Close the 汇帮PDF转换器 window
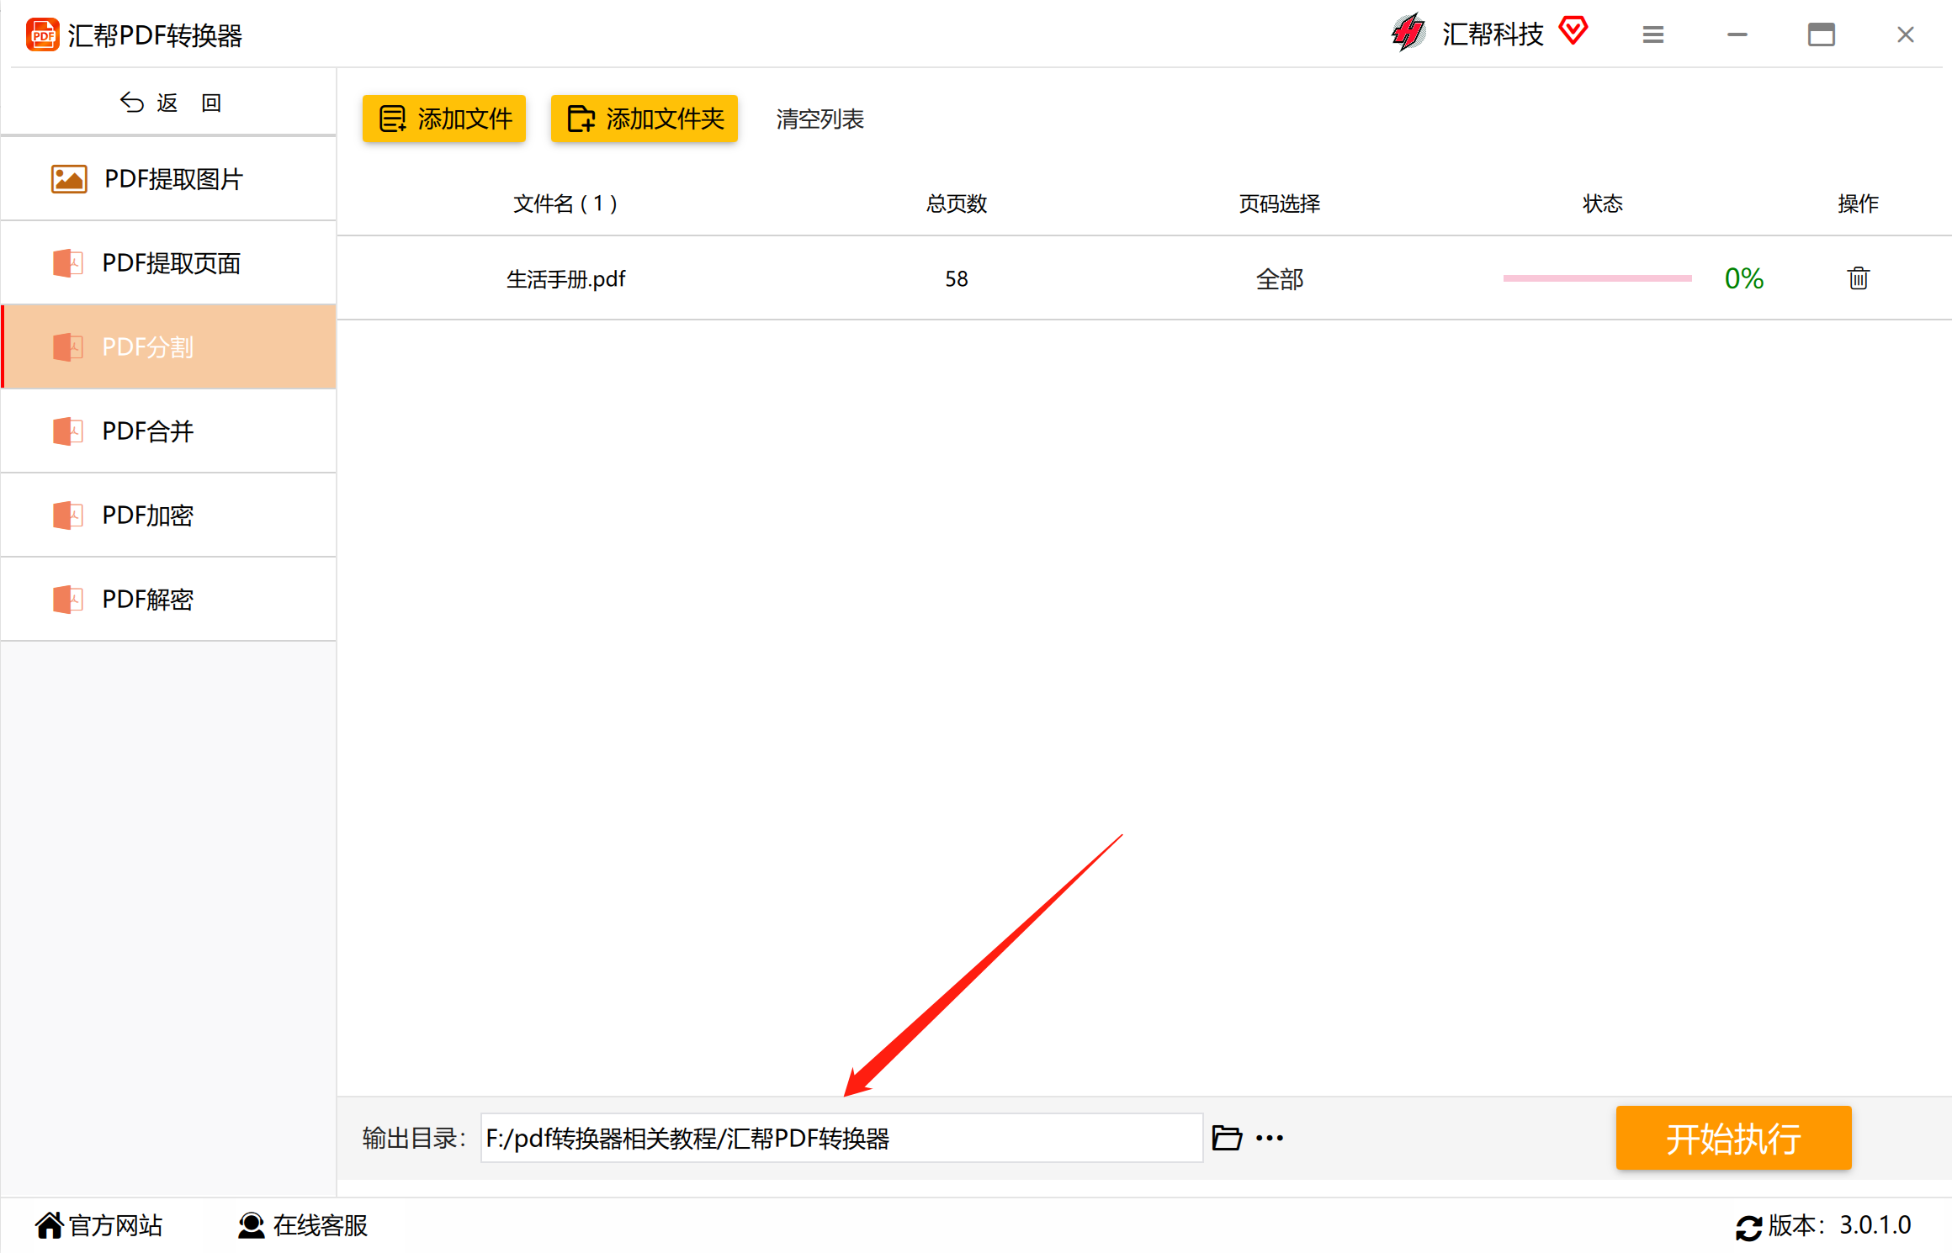Viewport: 1952px width, 1253px height. [1906, 34]
